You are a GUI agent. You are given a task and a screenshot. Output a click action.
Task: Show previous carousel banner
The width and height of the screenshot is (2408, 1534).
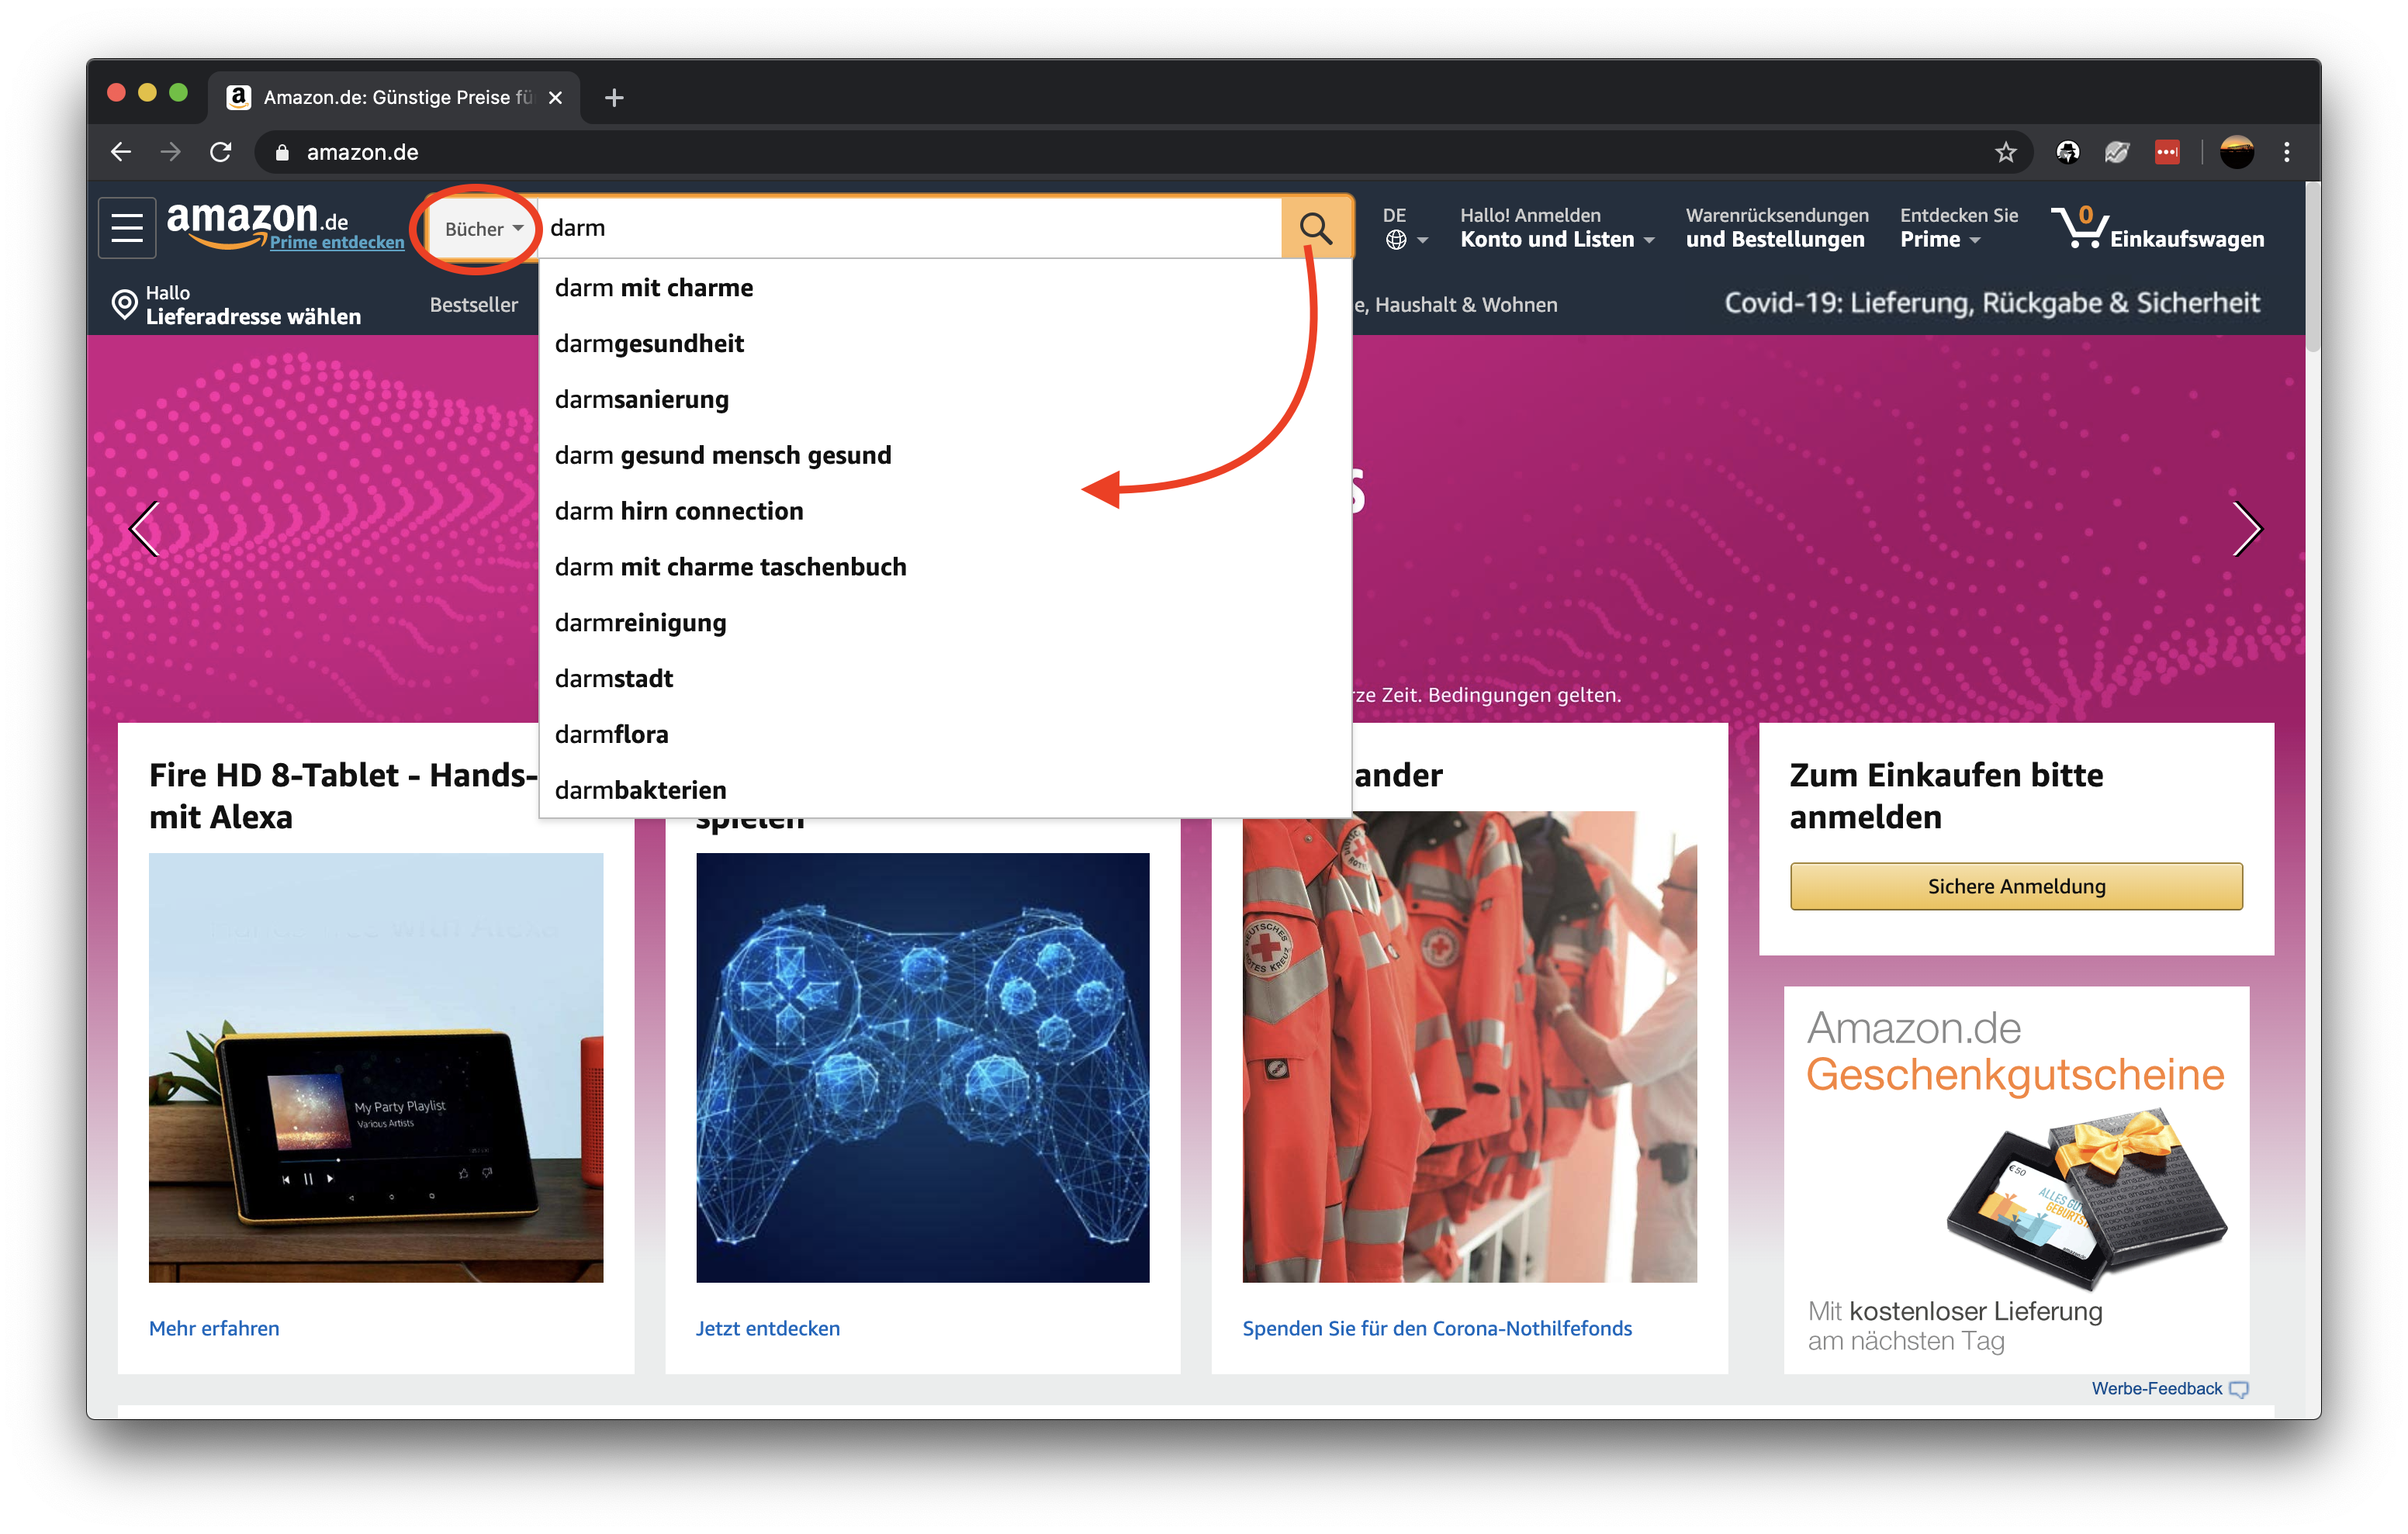click(x=145, y=528)
